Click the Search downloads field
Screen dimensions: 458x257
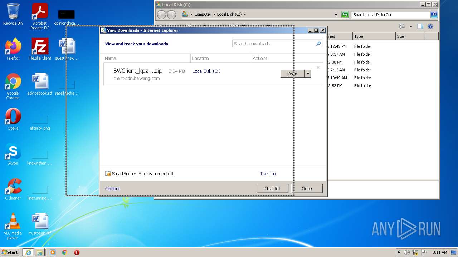click(274, 44)
